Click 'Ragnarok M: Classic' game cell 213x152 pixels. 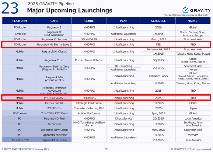pos(54,52)
